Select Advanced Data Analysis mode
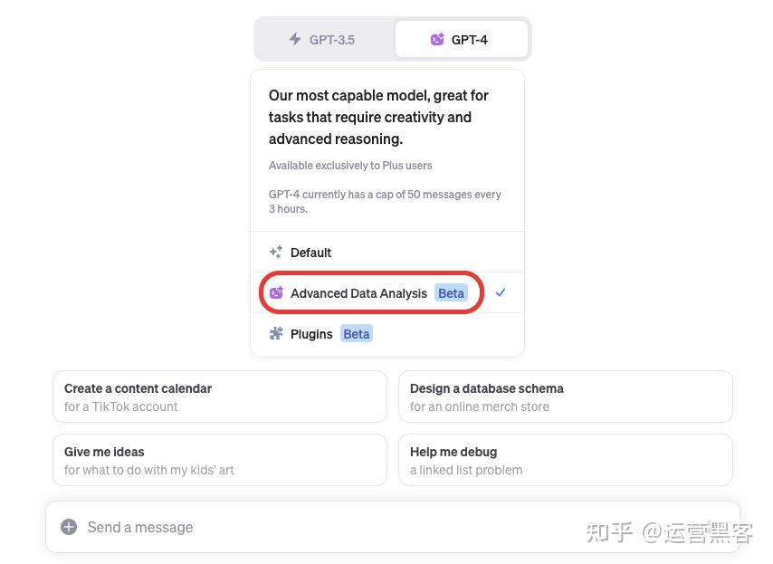The image size is (773, 564). tap(387, 292)
